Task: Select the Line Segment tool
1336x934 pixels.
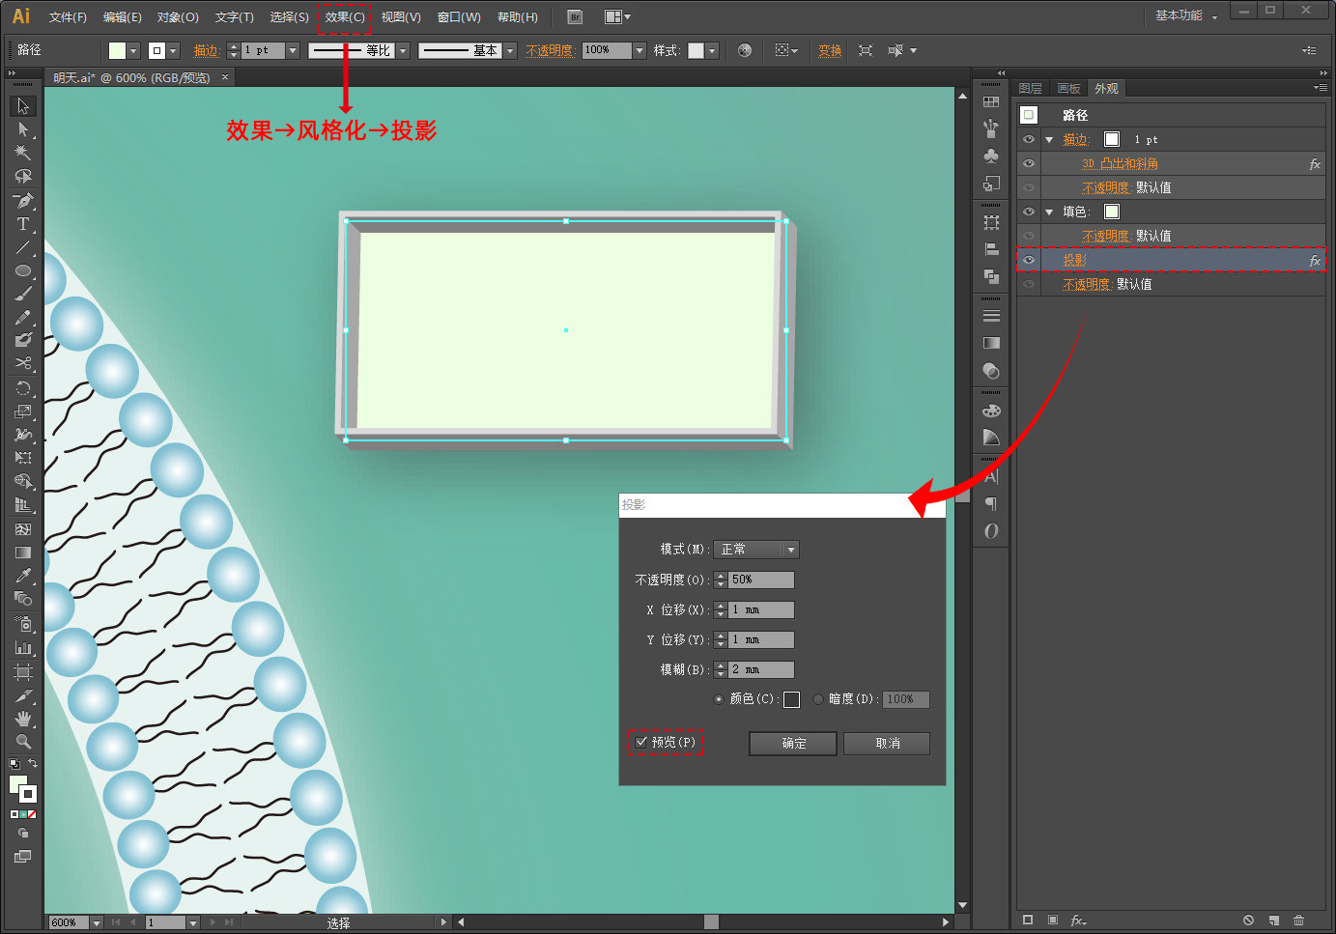Action: (23, 247)
